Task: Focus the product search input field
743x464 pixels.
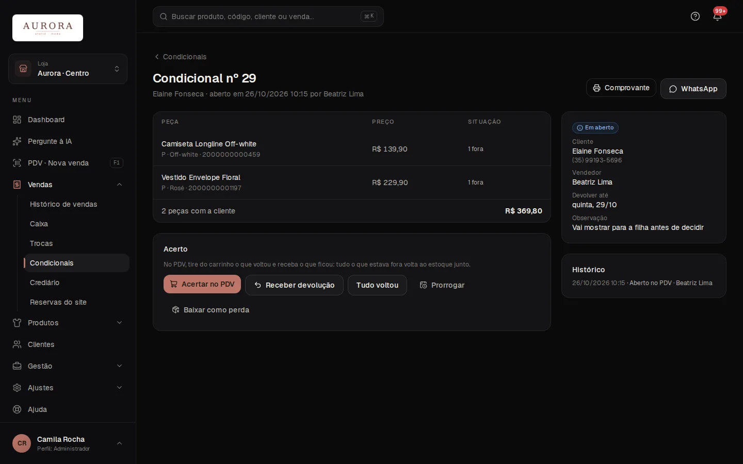Action: 268,16
